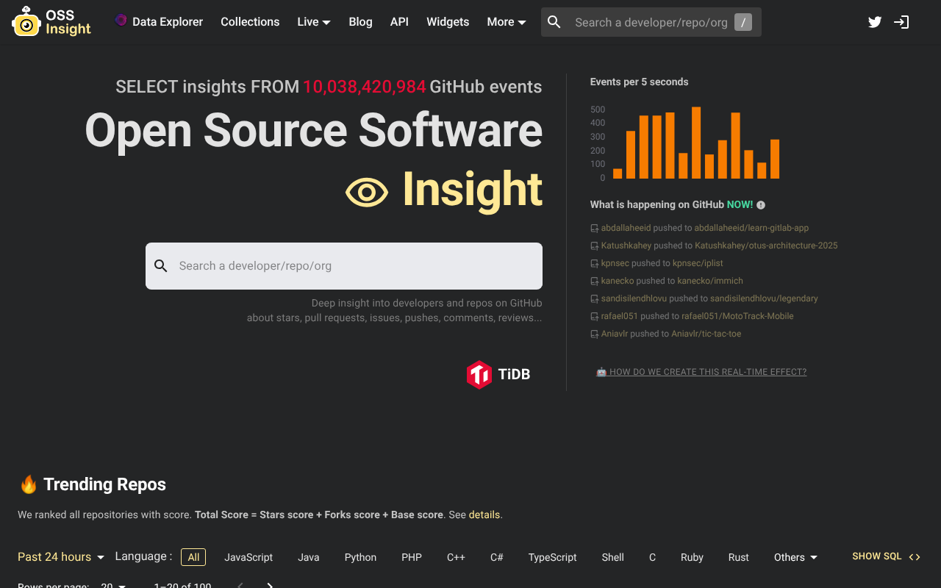Navigate to the Blog menu item
Viewport: 941px width, 588px height.
(360, 22)
